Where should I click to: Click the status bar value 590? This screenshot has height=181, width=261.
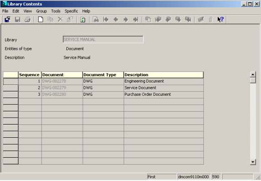pos(216,177)
